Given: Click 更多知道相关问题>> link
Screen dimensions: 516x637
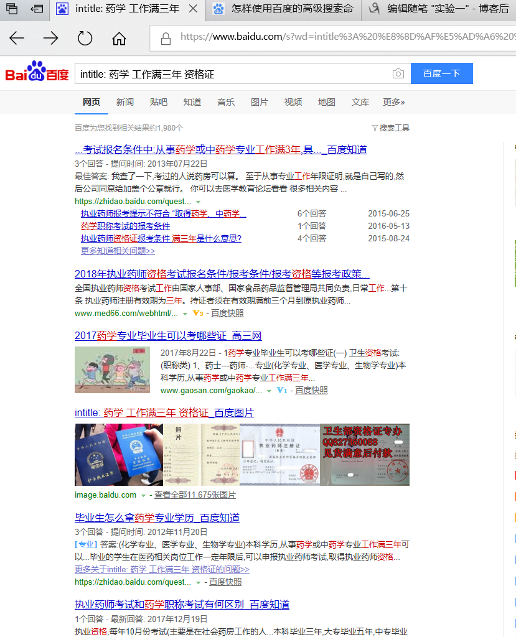Looking at the screenshot, I should pyautogui.click(x=118, y=251).
